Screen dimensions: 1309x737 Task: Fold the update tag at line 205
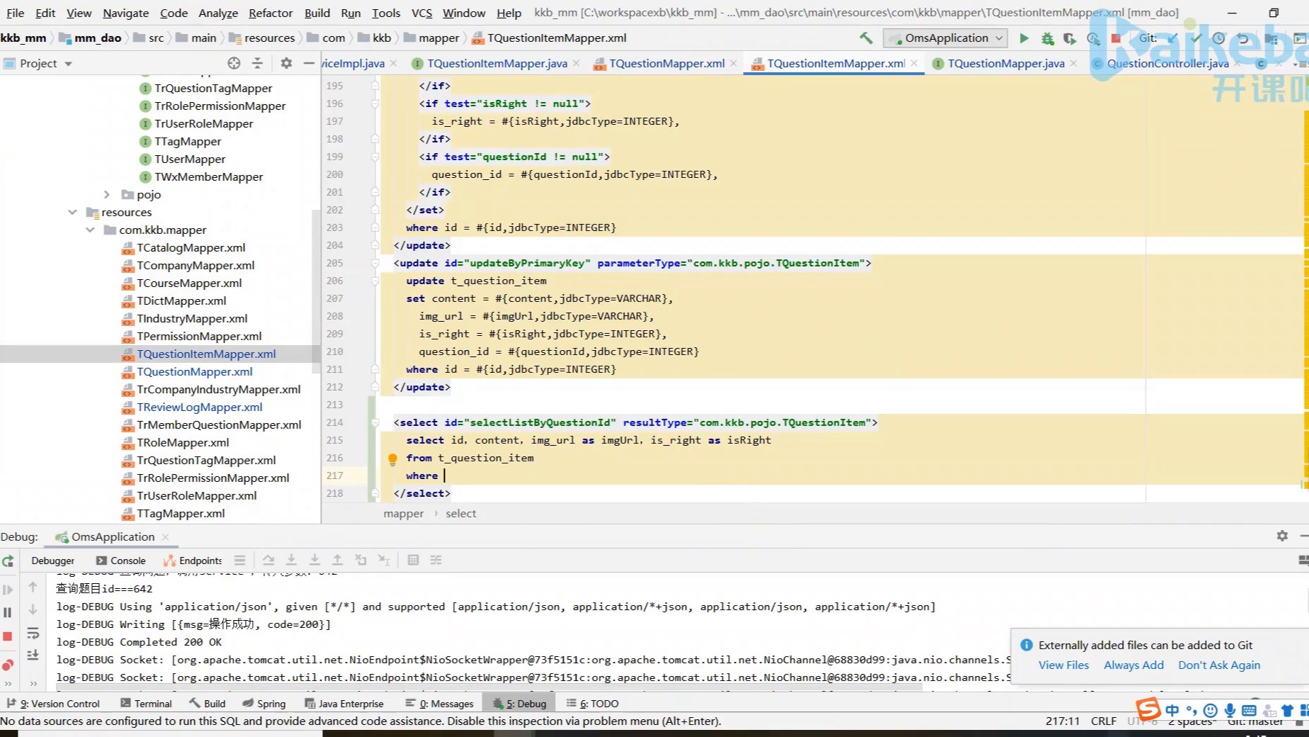tap(375, 263)
